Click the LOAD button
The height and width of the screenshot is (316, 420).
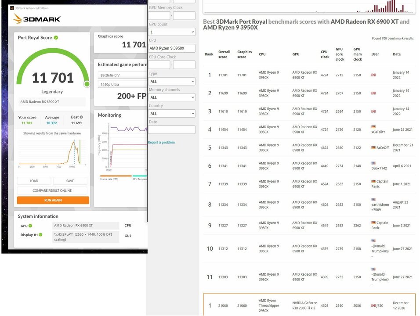click(34, 181)
